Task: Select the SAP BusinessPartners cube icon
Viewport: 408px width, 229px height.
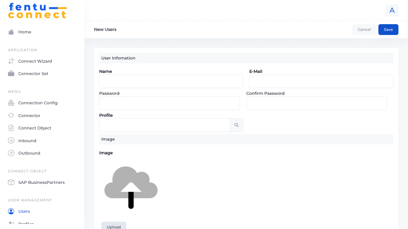Action: 11,182
